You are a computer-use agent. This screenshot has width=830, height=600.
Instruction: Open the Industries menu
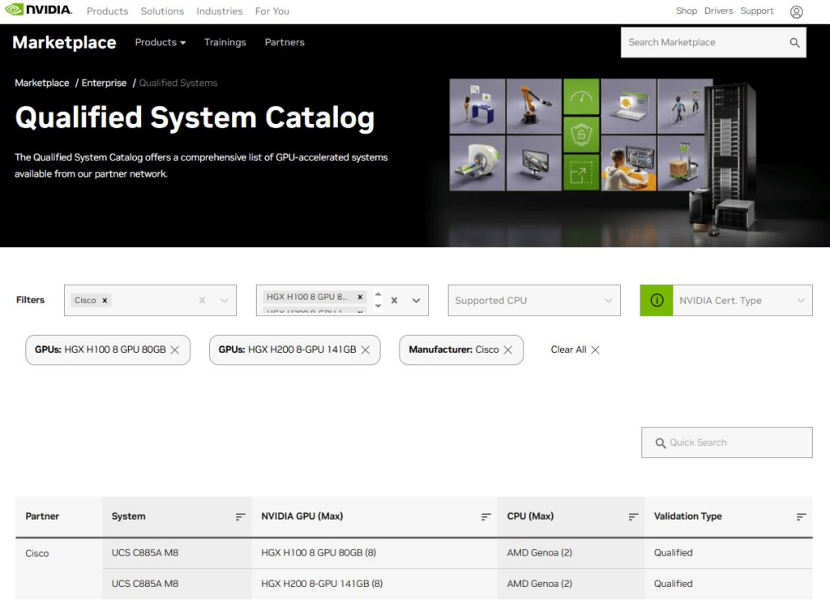coord(219,11)
